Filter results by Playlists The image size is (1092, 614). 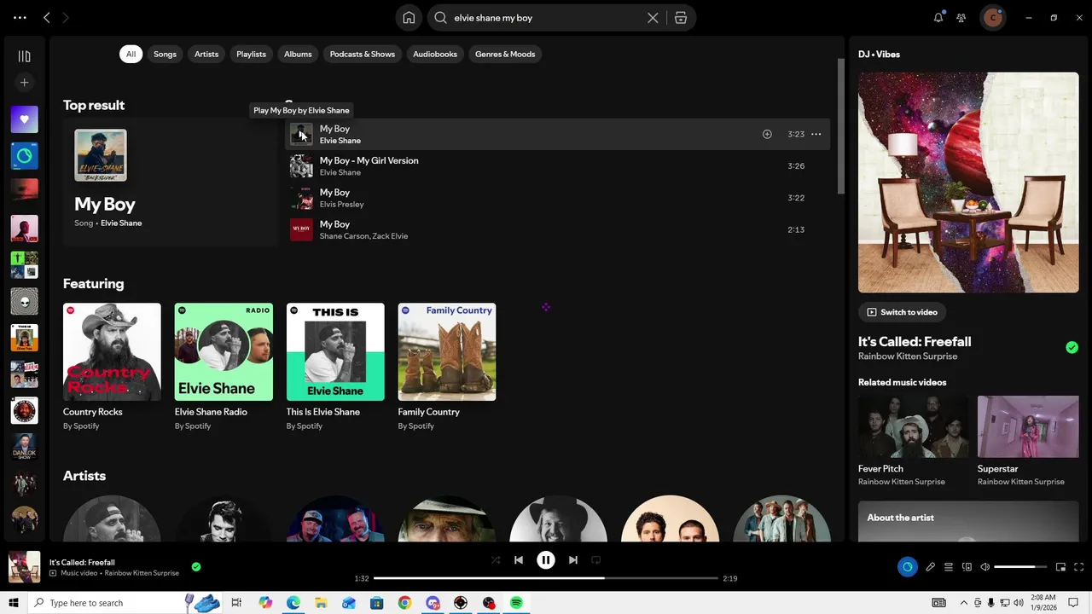tap(251, 54)
